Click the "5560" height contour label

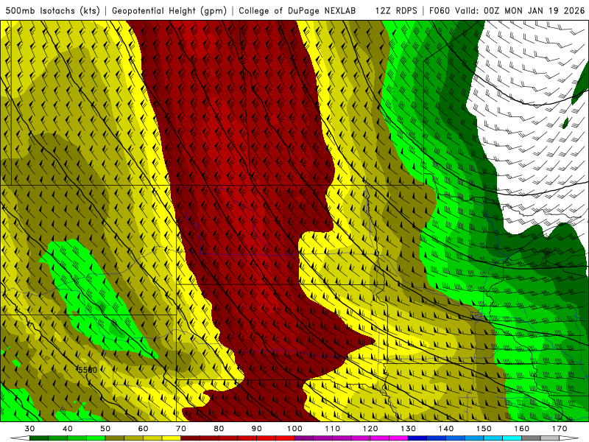(x=88, y=370)
